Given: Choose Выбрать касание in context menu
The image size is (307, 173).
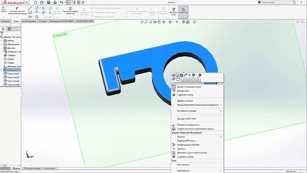Looking at the screenshot, I should point(197,101).
